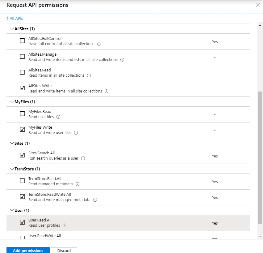Click the Add permissions button
The image size is (263, 253).
tap(28, 250)
